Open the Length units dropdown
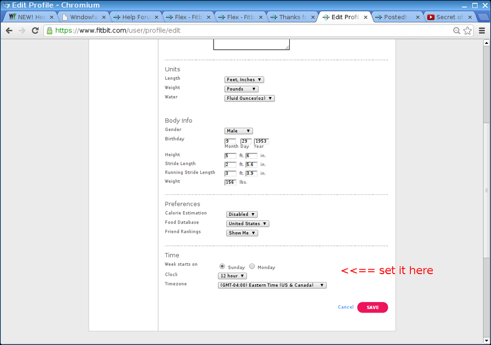Viewport: 491px width, 345px height. click(244, 80)
